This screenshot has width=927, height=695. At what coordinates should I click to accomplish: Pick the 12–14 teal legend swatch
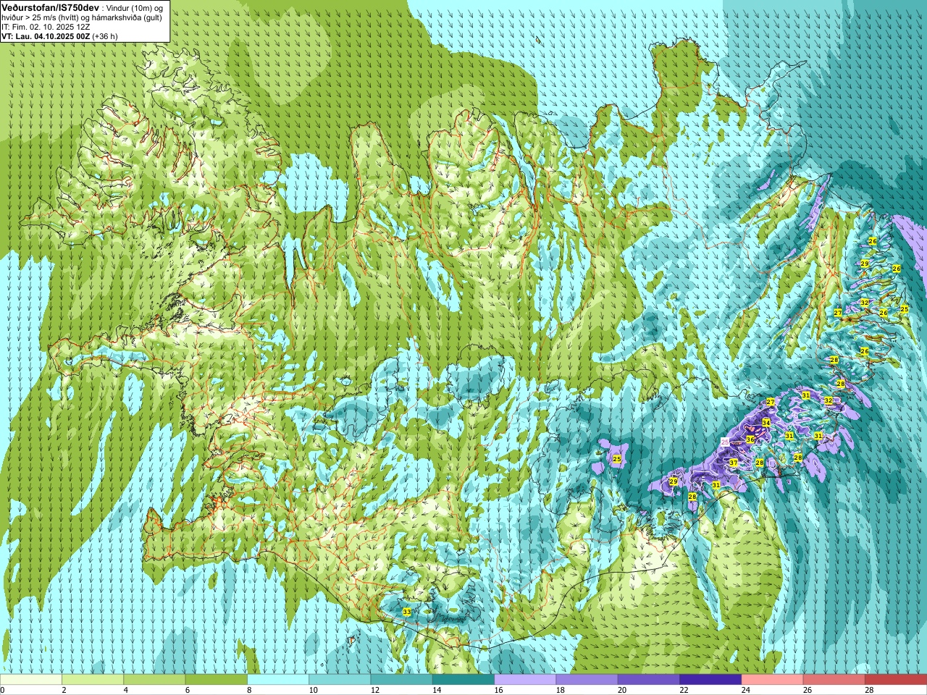point(402,680)
